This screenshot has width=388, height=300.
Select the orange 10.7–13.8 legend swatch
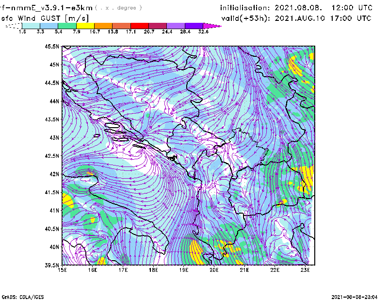click(x=103, y=26)
